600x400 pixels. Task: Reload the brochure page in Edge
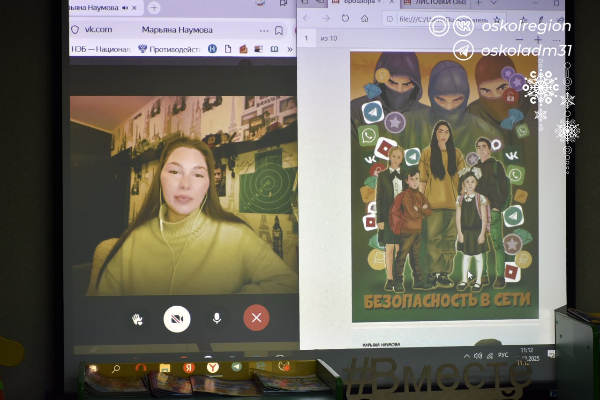pyautogui.click(x=345, y=19)
